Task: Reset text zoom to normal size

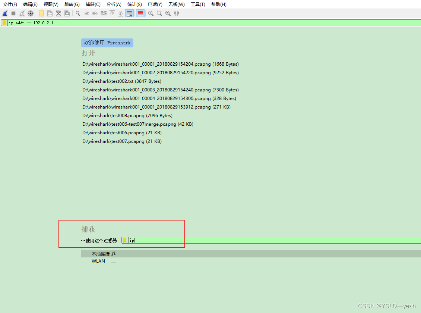Action: pos(168,13)
